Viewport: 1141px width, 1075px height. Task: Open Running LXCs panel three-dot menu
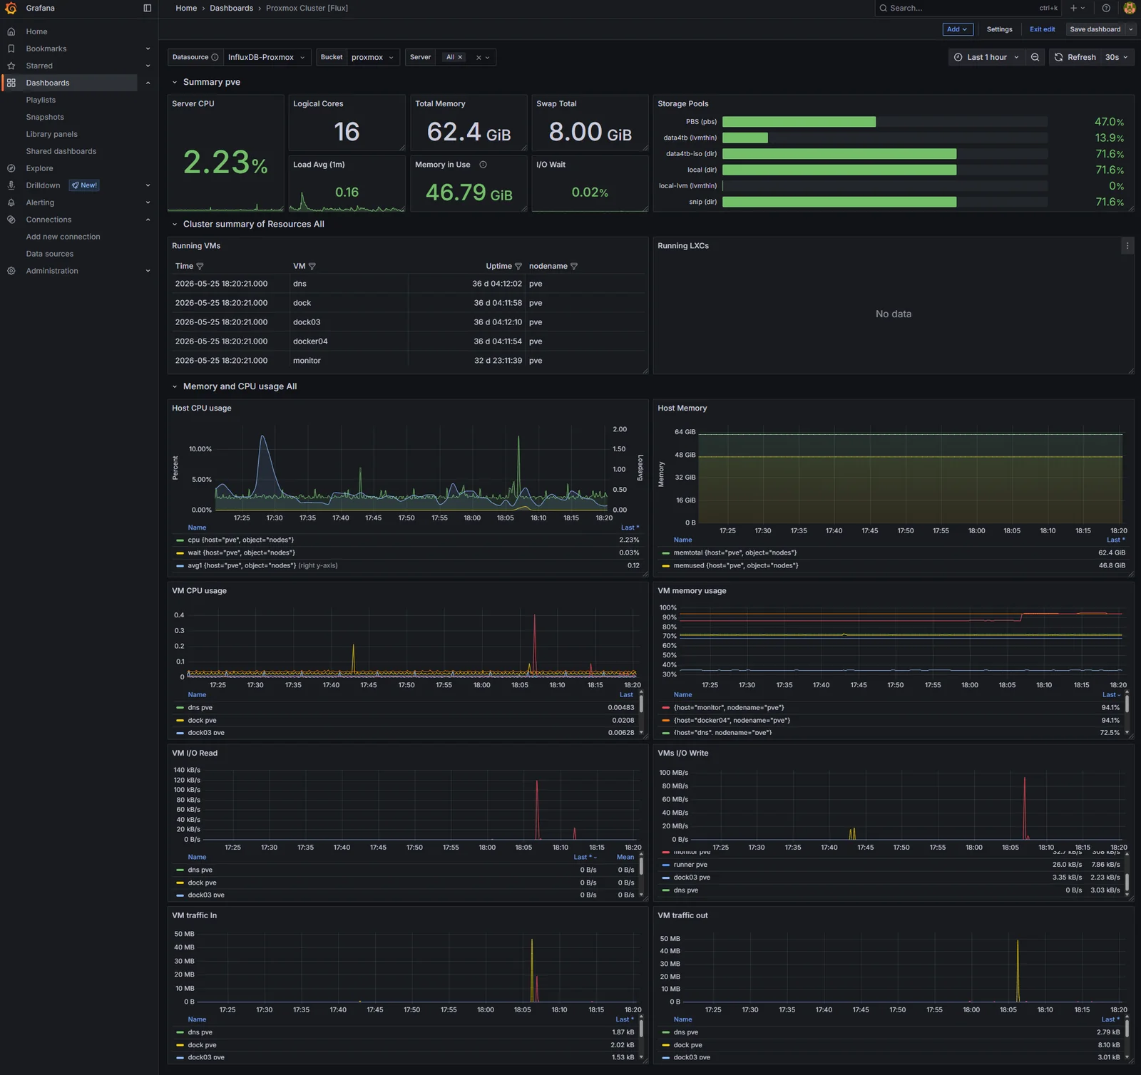[x=1127, y=246]
